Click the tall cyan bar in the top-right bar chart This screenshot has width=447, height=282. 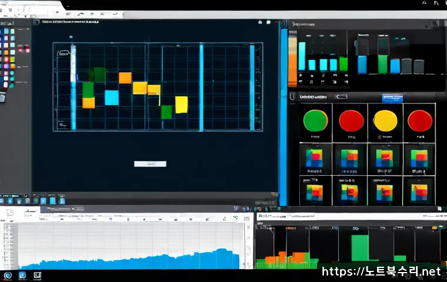302,56
